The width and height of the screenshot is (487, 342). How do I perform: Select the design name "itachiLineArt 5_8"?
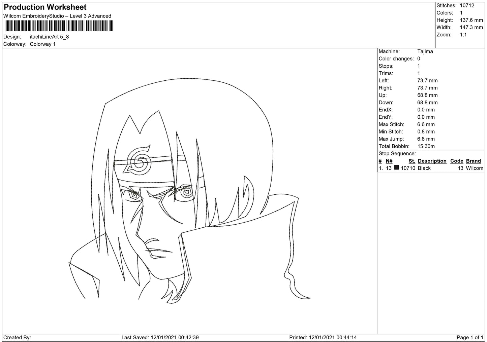49,37
